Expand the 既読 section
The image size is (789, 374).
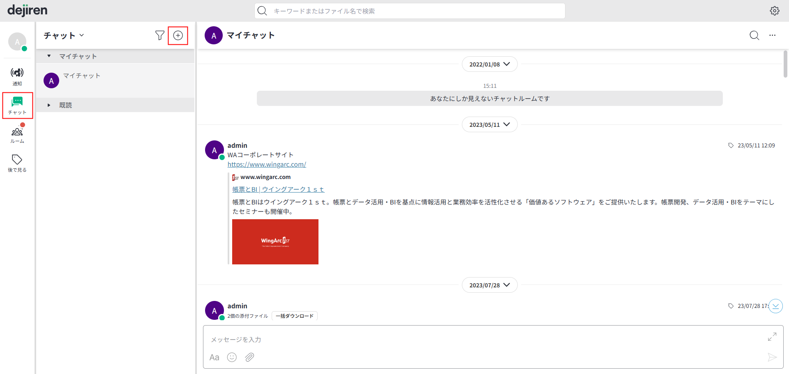click(49, 105)
